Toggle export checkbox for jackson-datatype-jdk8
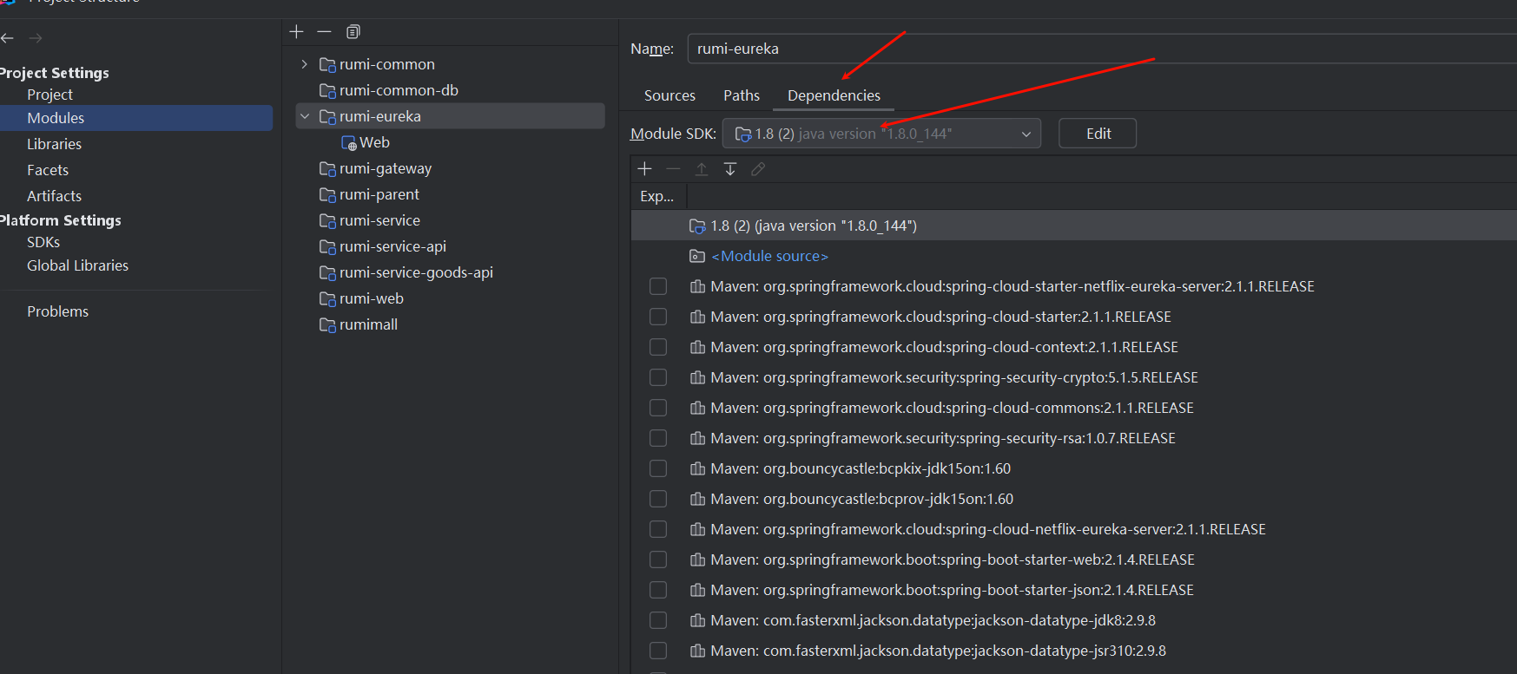 658,620
